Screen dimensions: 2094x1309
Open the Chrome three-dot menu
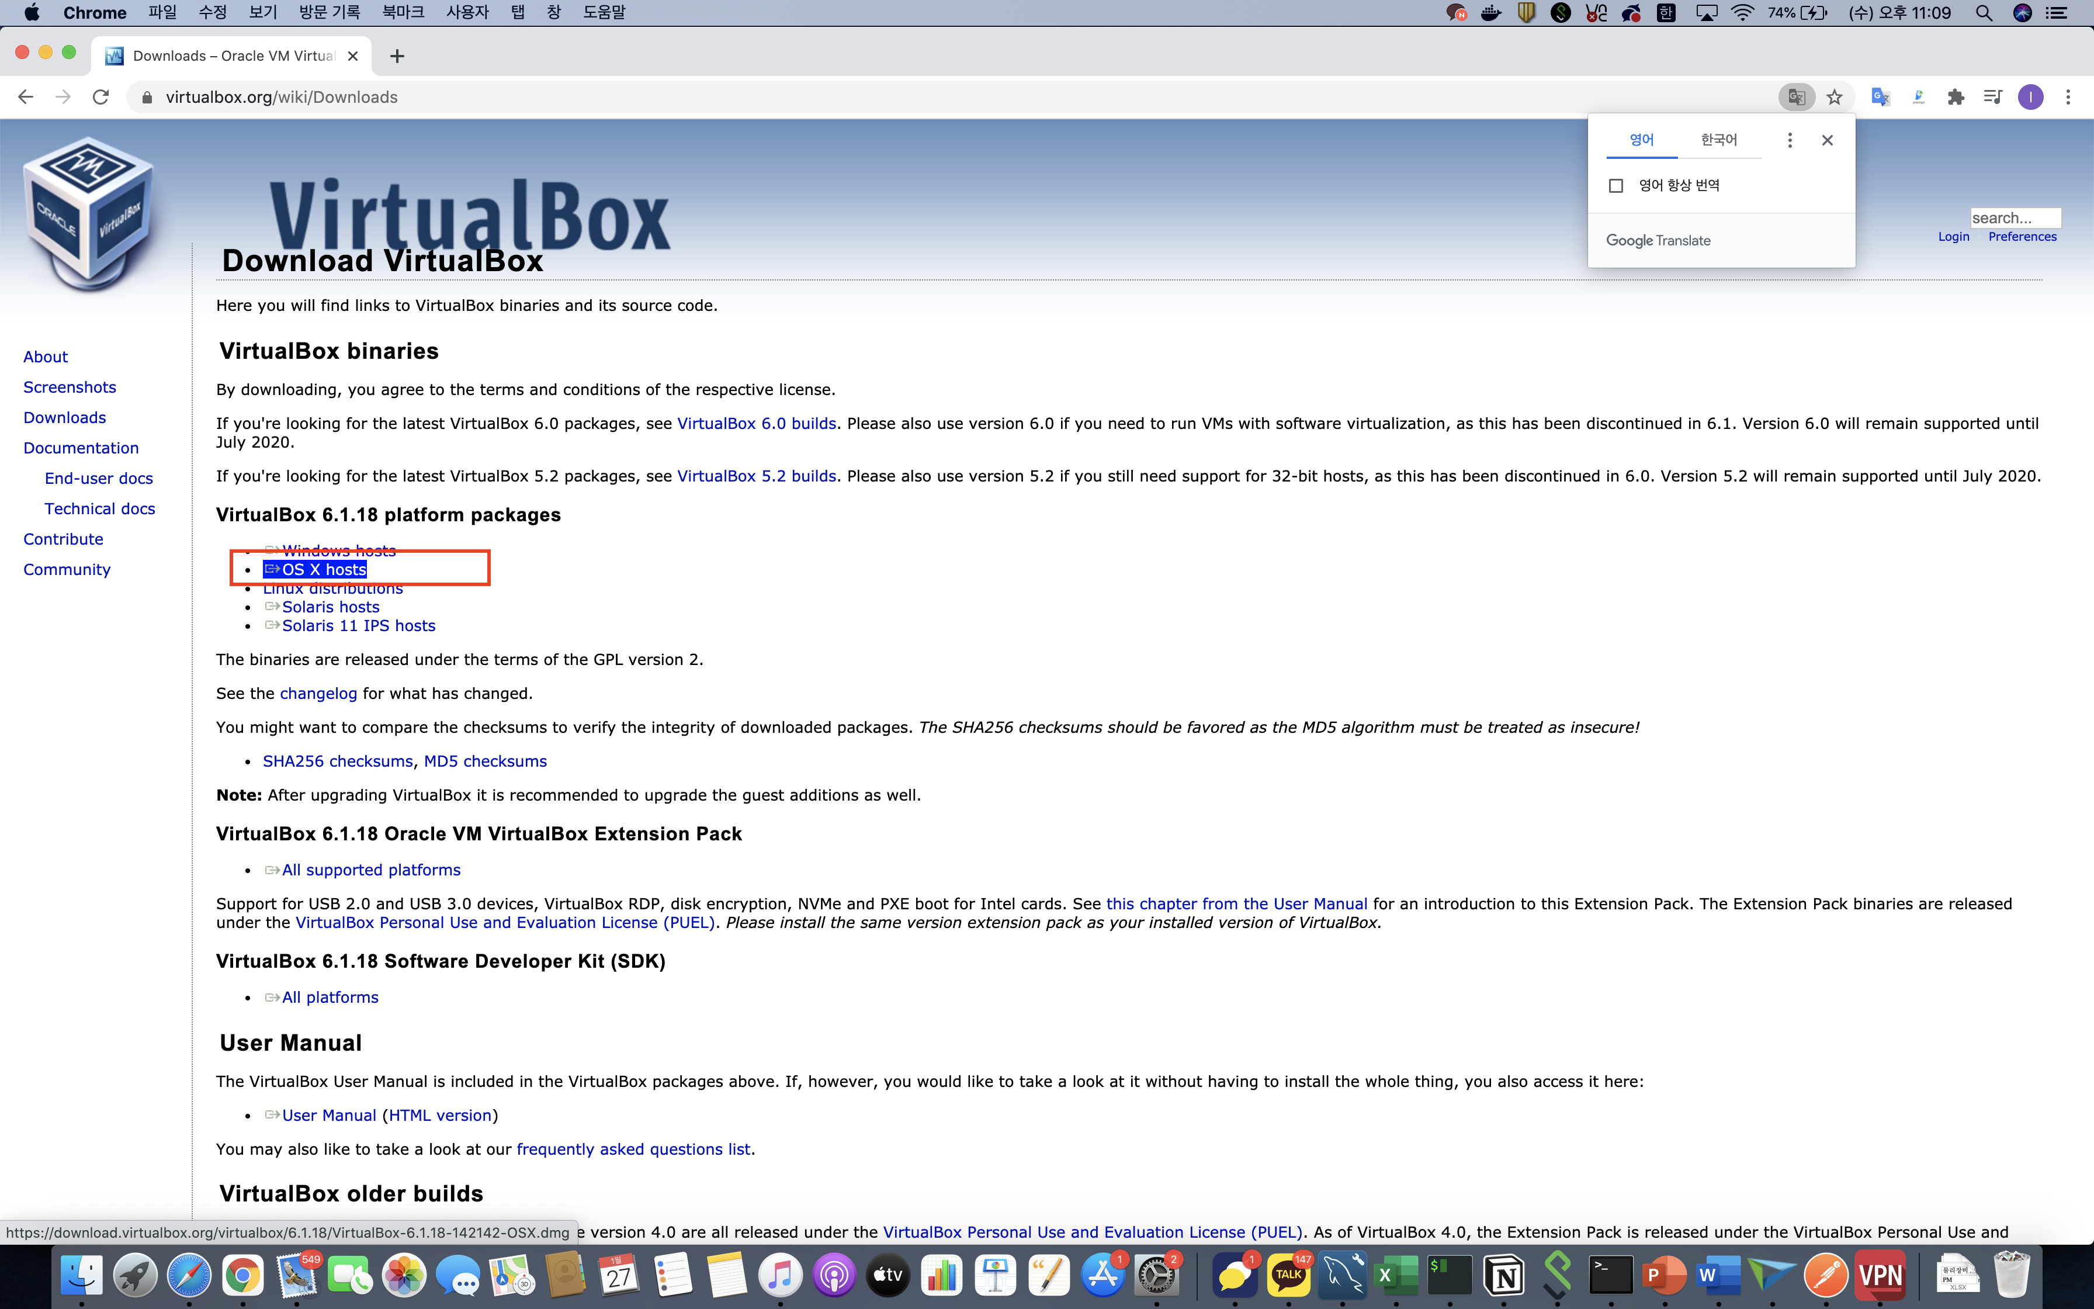(x=2068, y=97)
